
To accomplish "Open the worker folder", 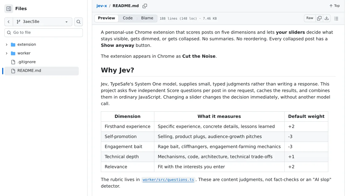I will coord(24,53).
